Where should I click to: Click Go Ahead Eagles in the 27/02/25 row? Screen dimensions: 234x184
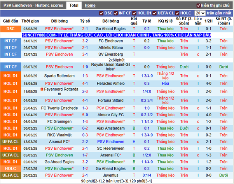point(110,168)
